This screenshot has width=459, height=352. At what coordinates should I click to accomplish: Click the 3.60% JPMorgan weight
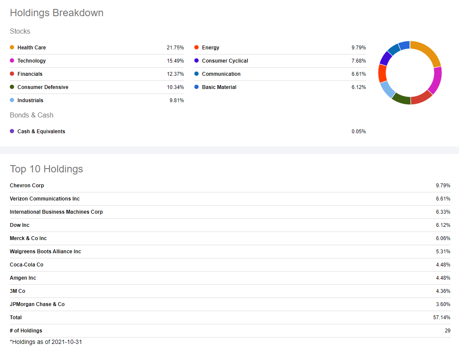pos(443,304)
